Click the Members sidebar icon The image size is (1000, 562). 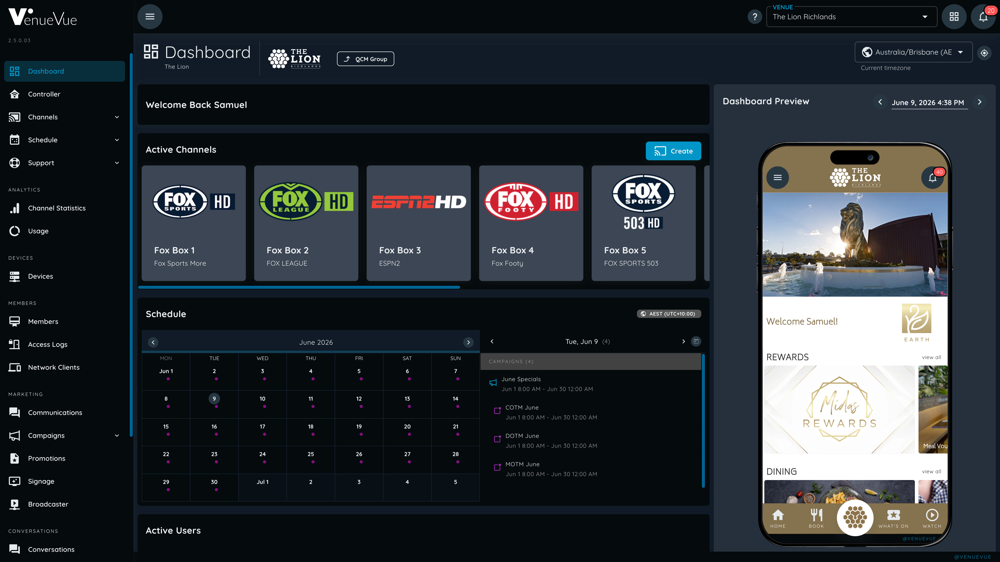14,322
